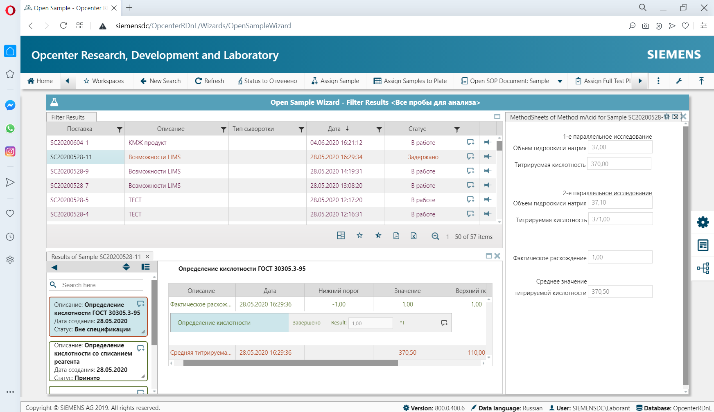This screenshot has height=412, width=714.
Task: Click the zoom out magnifier in the table footer
Action: tap(435, 236)
